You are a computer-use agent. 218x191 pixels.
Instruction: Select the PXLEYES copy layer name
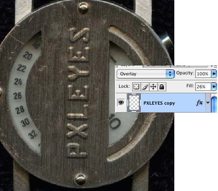159,103
